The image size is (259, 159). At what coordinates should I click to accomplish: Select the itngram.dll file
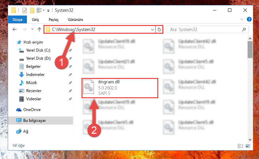coord(120,88)
